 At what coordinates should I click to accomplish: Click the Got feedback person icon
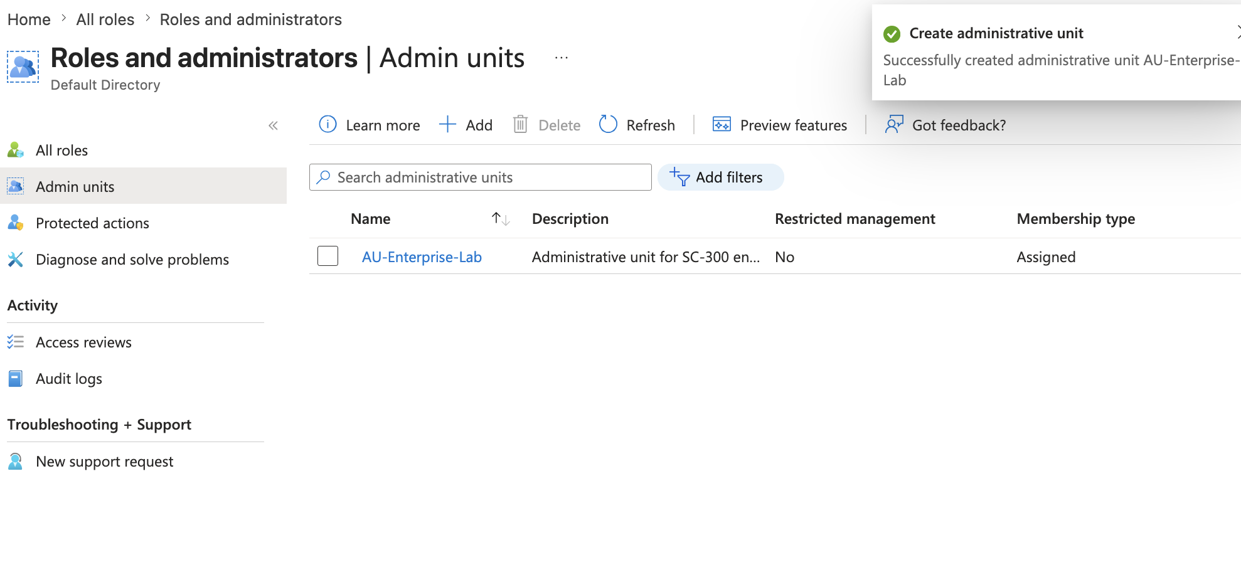pyautogui.click(x=894, y=124)
